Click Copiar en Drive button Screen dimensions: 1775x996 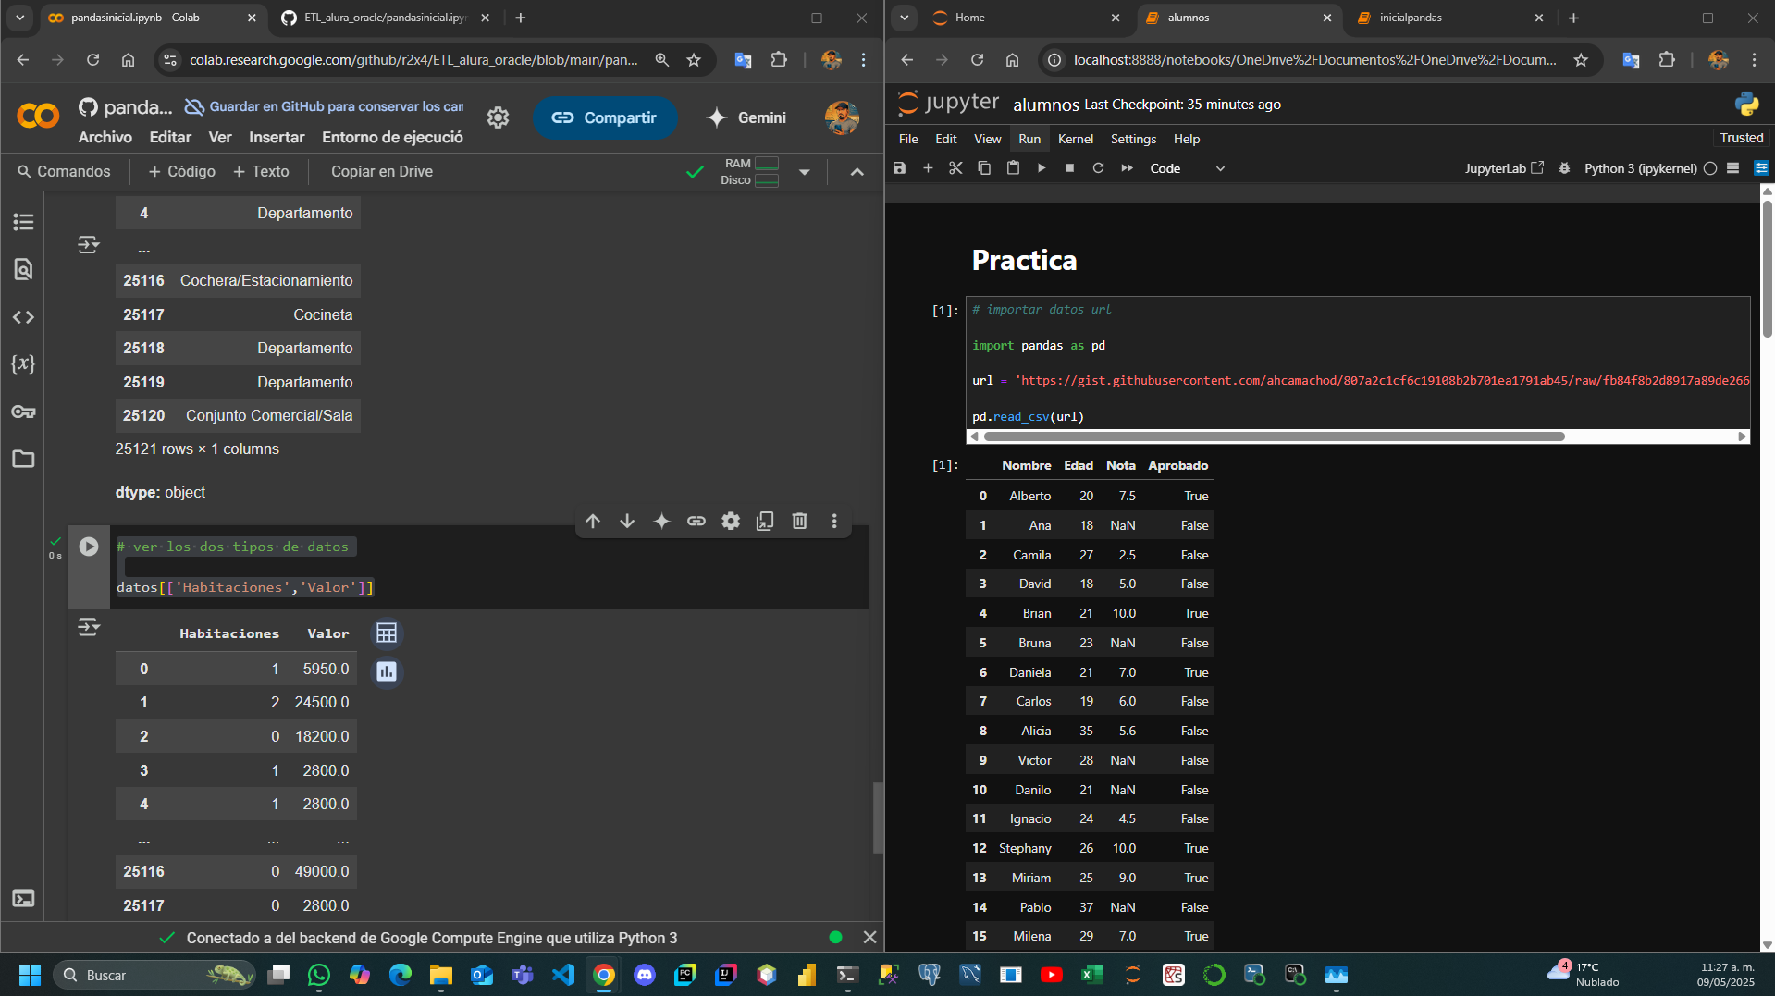382,171
